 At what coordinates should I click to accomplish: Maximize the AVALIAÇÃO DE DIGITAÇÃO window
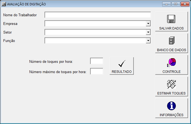176,4
